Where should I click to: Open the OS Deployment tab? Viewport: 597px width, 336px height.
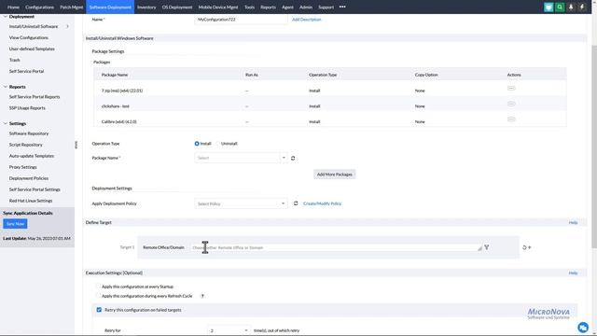tap(177, 7)
